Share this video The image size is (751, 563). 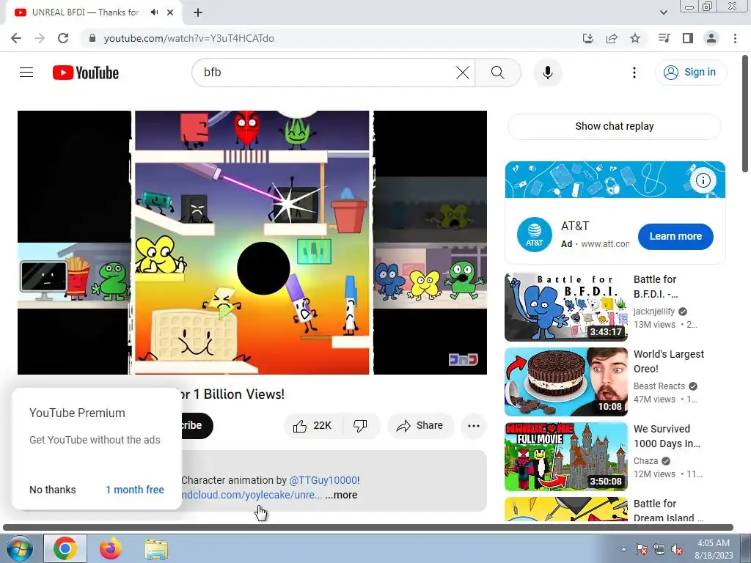click(x=420, y=426)
